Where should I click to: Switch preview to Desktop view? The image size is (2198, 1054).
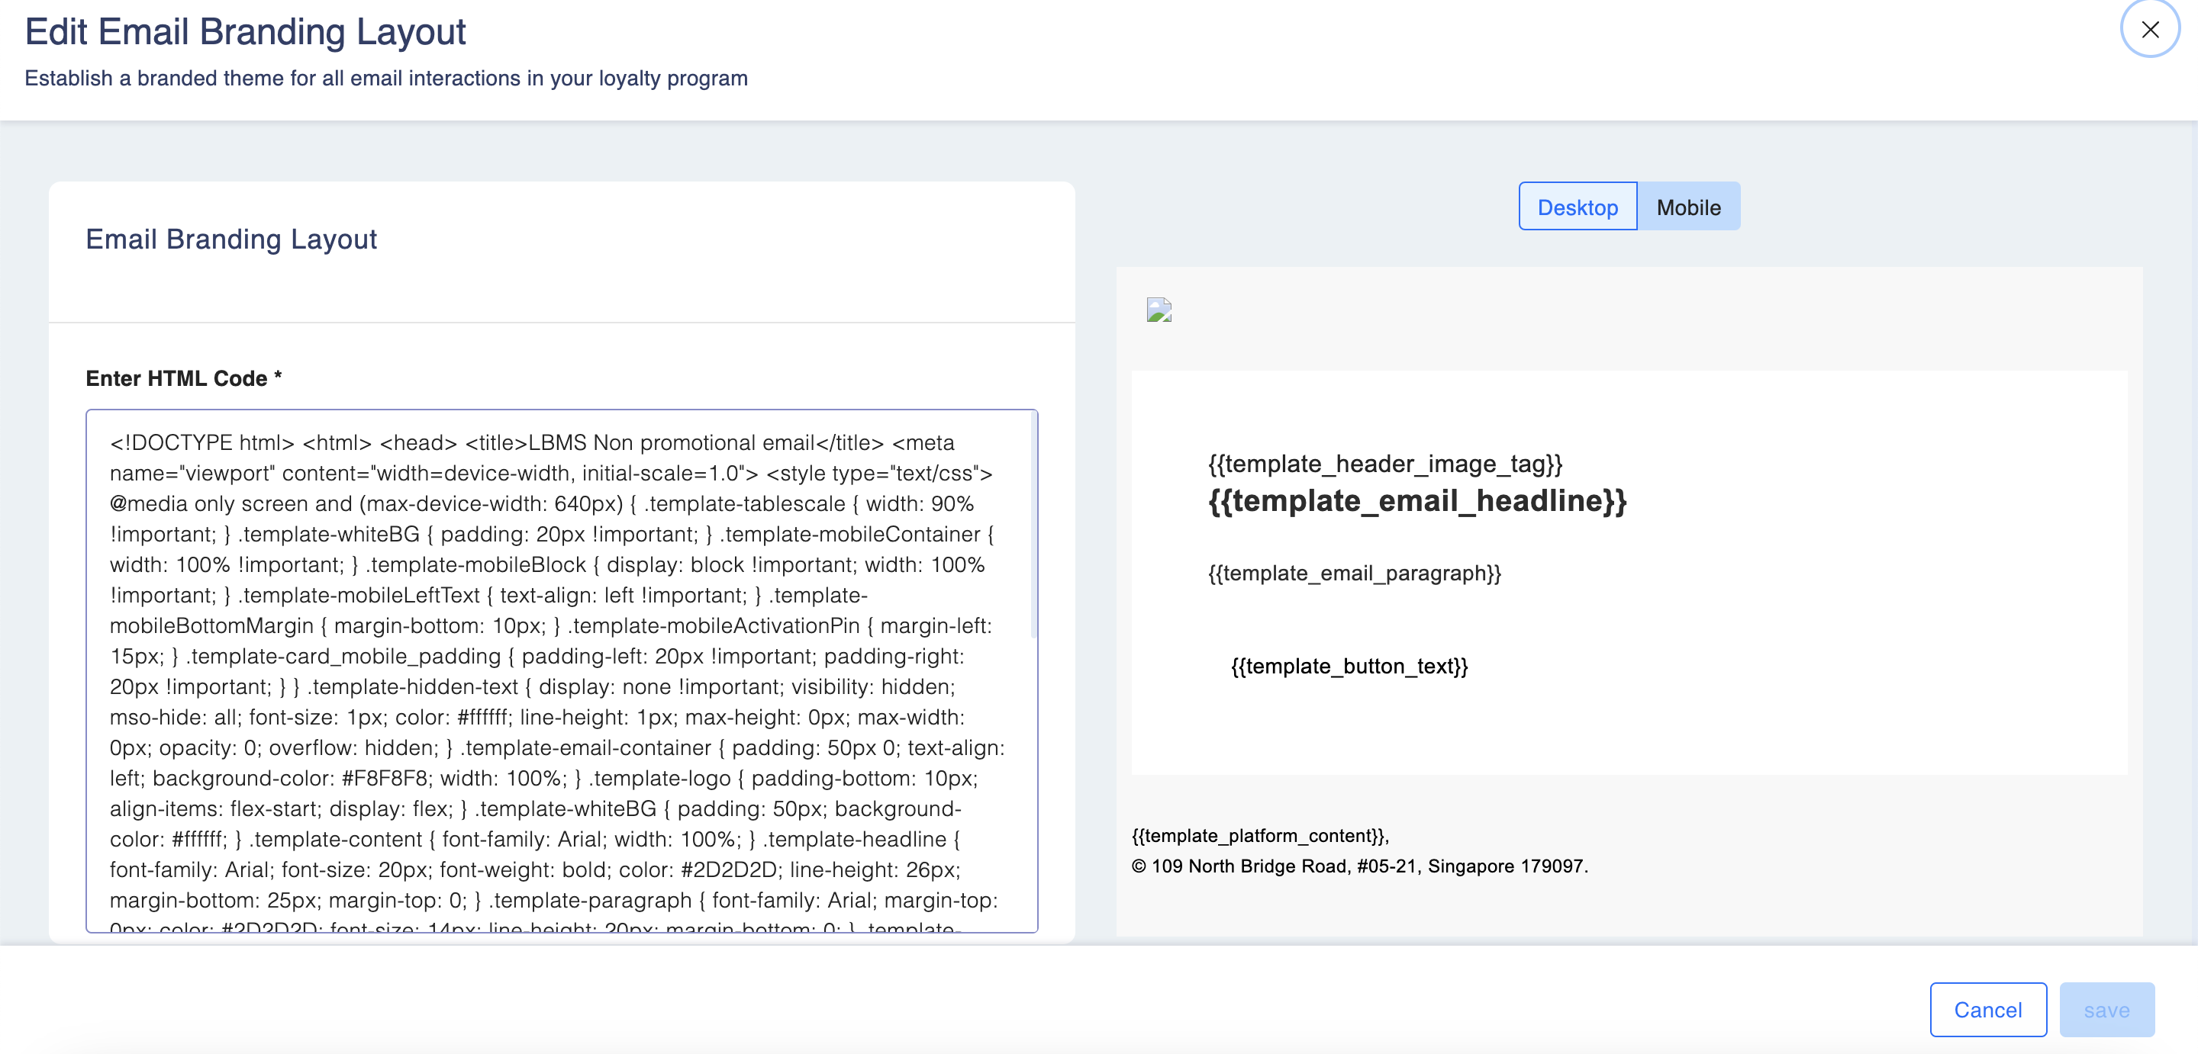coord(1577,207)
